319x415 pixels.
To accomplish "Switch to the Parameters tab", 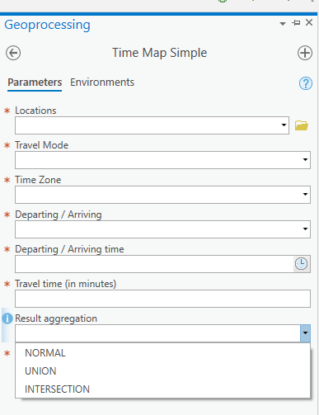I will pyautogui.click(x=35, y=83).
